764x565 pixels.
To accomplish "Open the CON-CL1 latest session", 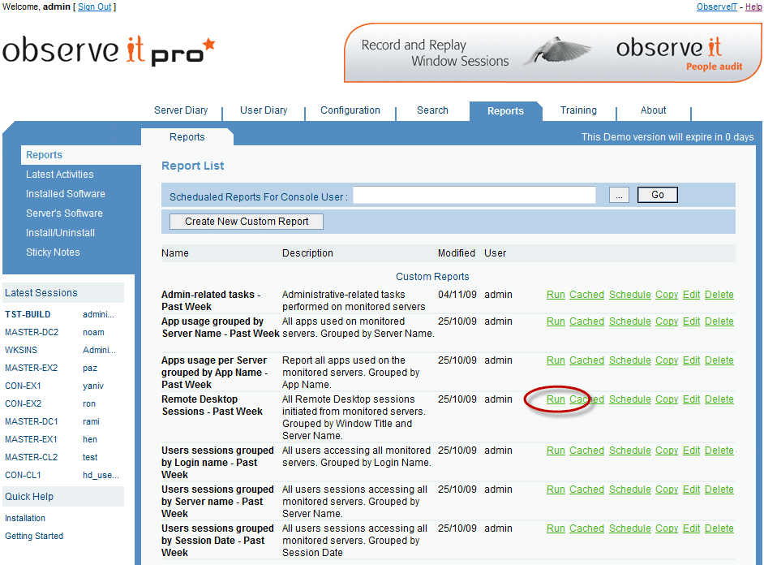I will click(x=23, y=475).
